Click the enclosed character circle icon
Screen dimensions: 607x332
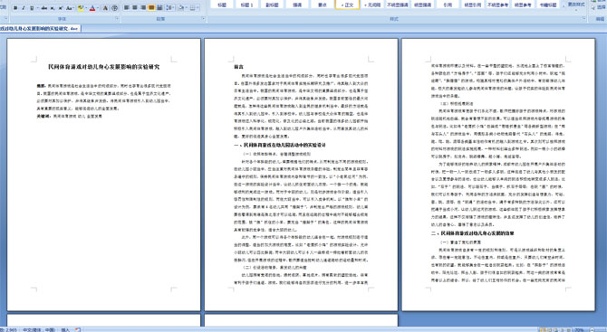(x=114, y=8)
